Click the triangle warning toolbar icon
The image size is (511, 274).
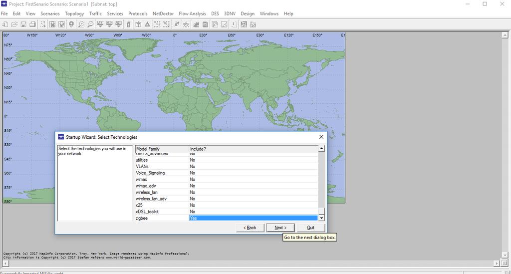click(147, 24)
